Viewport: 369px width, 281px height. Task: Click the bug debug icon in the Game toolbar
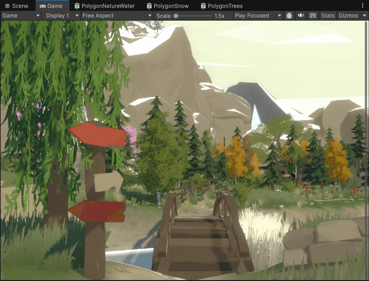(x=289, y=15)
